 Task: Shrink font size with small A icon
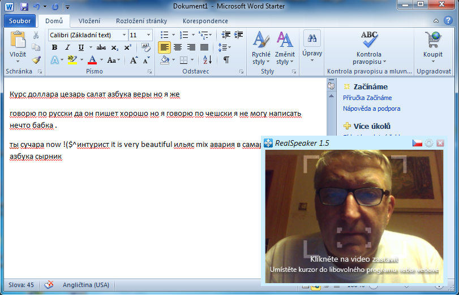pyautogui.click(x=146, y=60)
